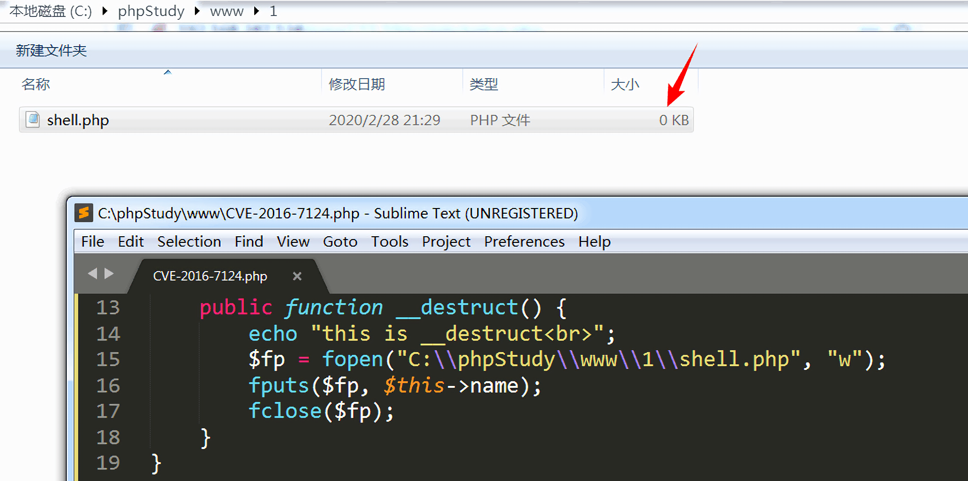Click the __destruct function name
The image size is (968, 481).
[x=457, y=308]
